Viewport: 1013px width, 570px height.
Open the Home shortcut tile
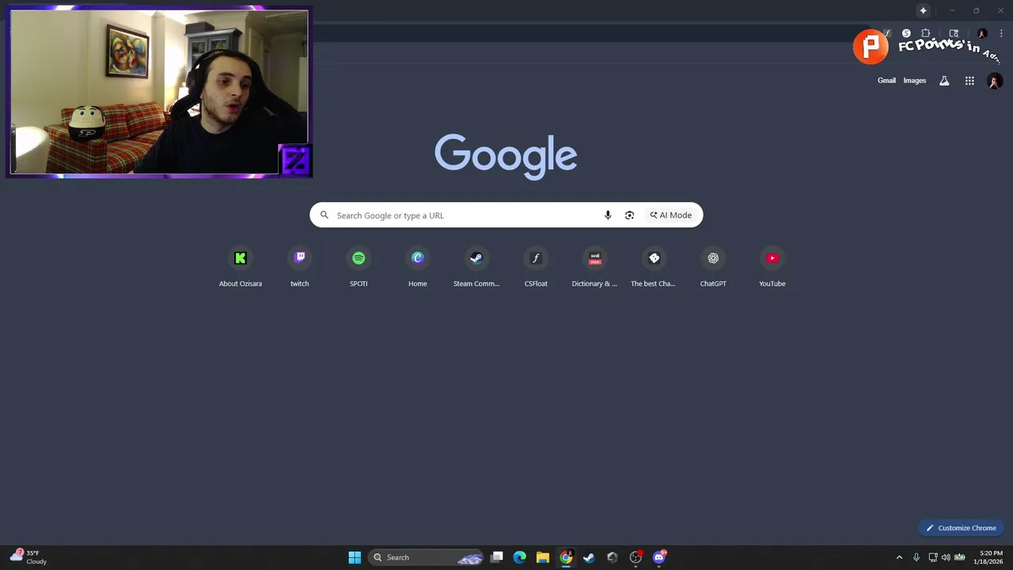pos(418,268)
